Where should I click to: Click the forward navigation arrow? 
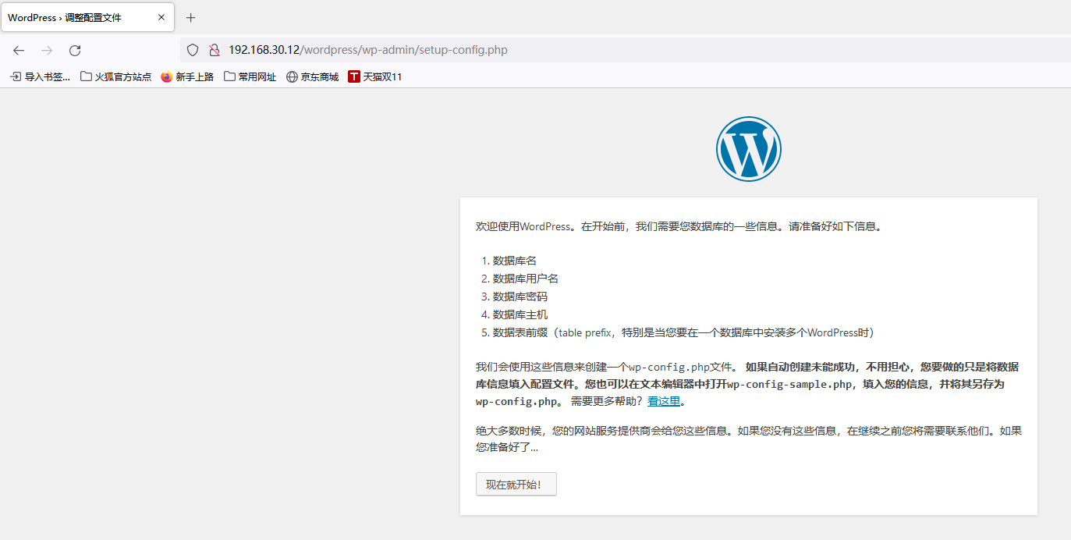click(47, 50)
